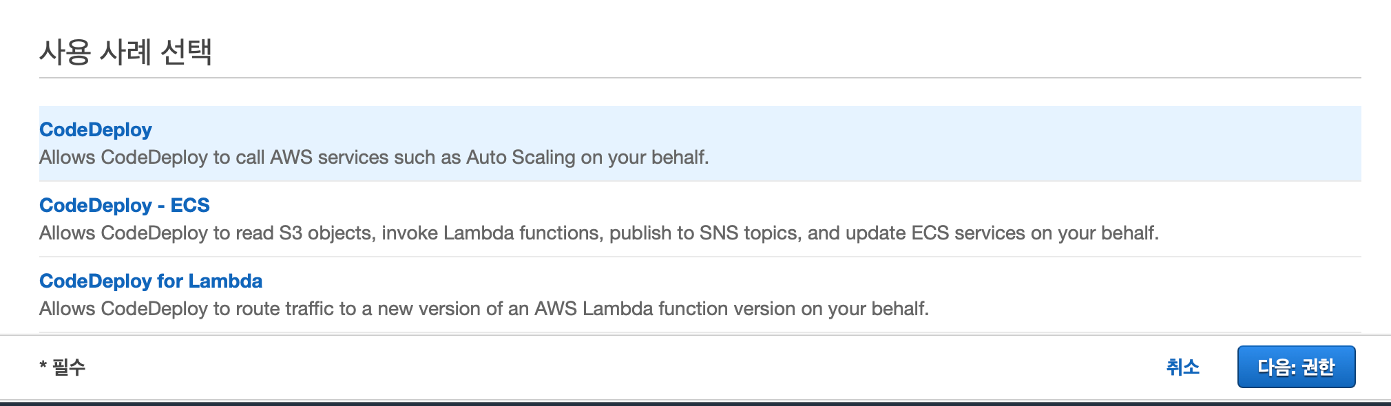
Task: Click the footer bar between 필수 and 취소
Action: pyautogui.click(x=620, y=367)
